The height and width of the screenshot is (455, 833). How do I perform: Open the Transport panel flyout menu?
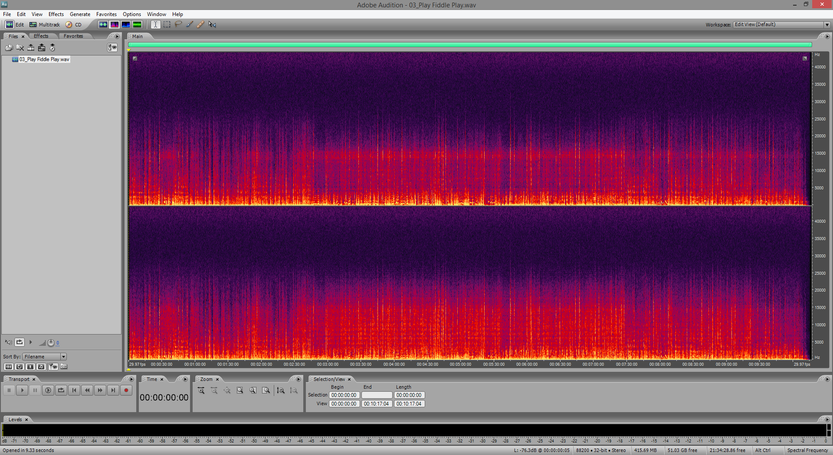click(x=131, y=379)
